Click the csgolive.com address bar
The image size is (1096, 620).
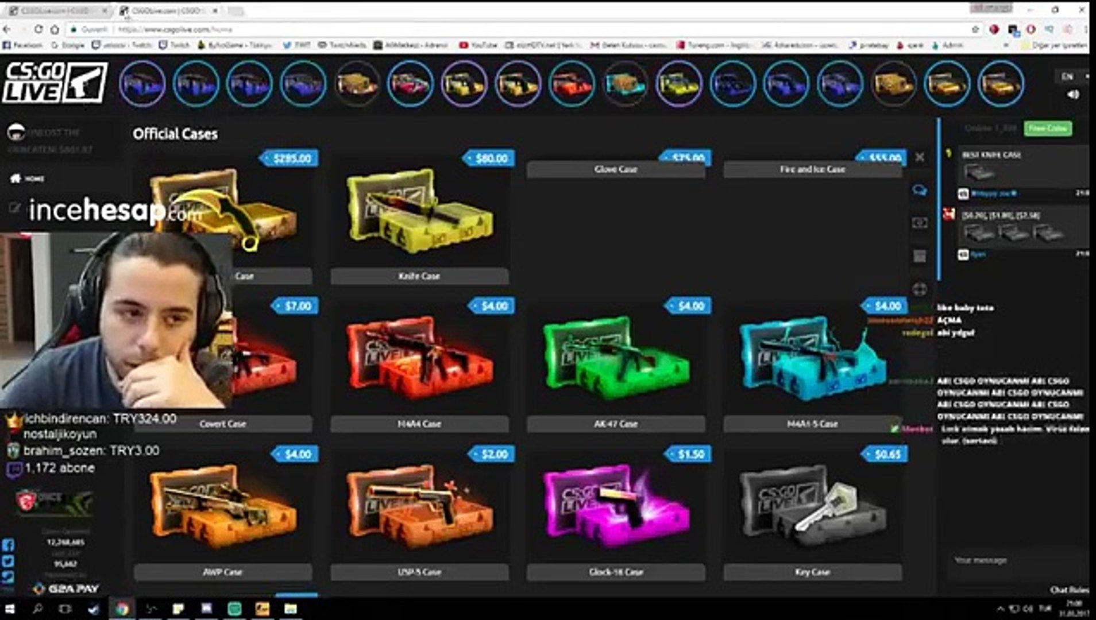click(x=517, y=29)
